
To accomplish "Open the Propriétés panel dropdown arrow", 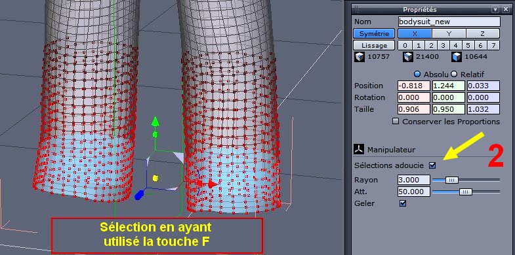I will point(496,10).
